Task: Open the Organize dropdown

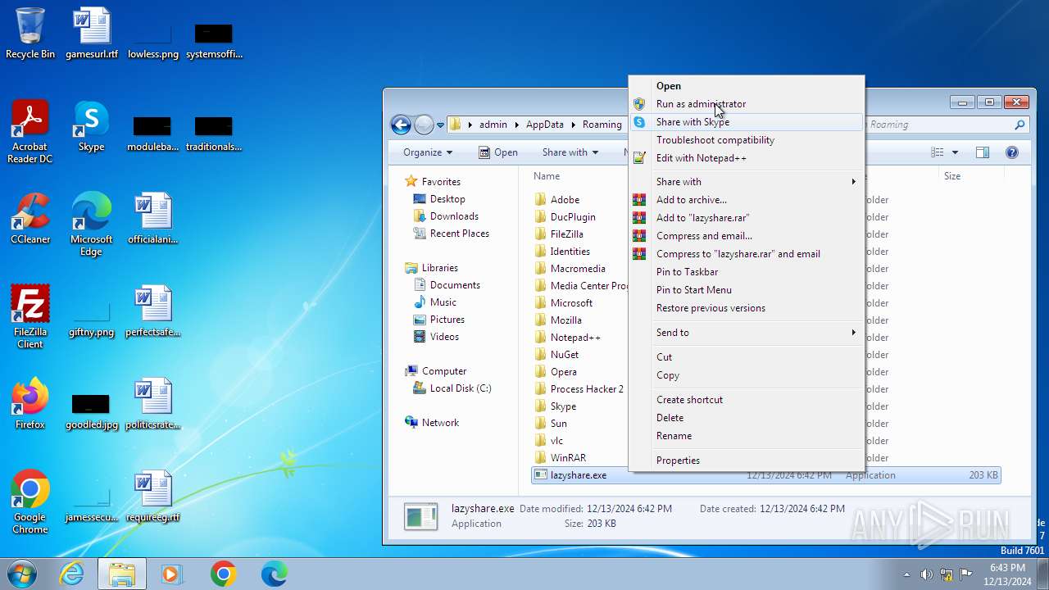Action: [x=427, y=152]
